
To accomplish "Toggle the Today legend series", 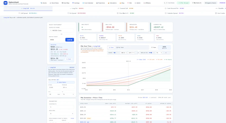I will pyautogui.click(x=141, y=60).
